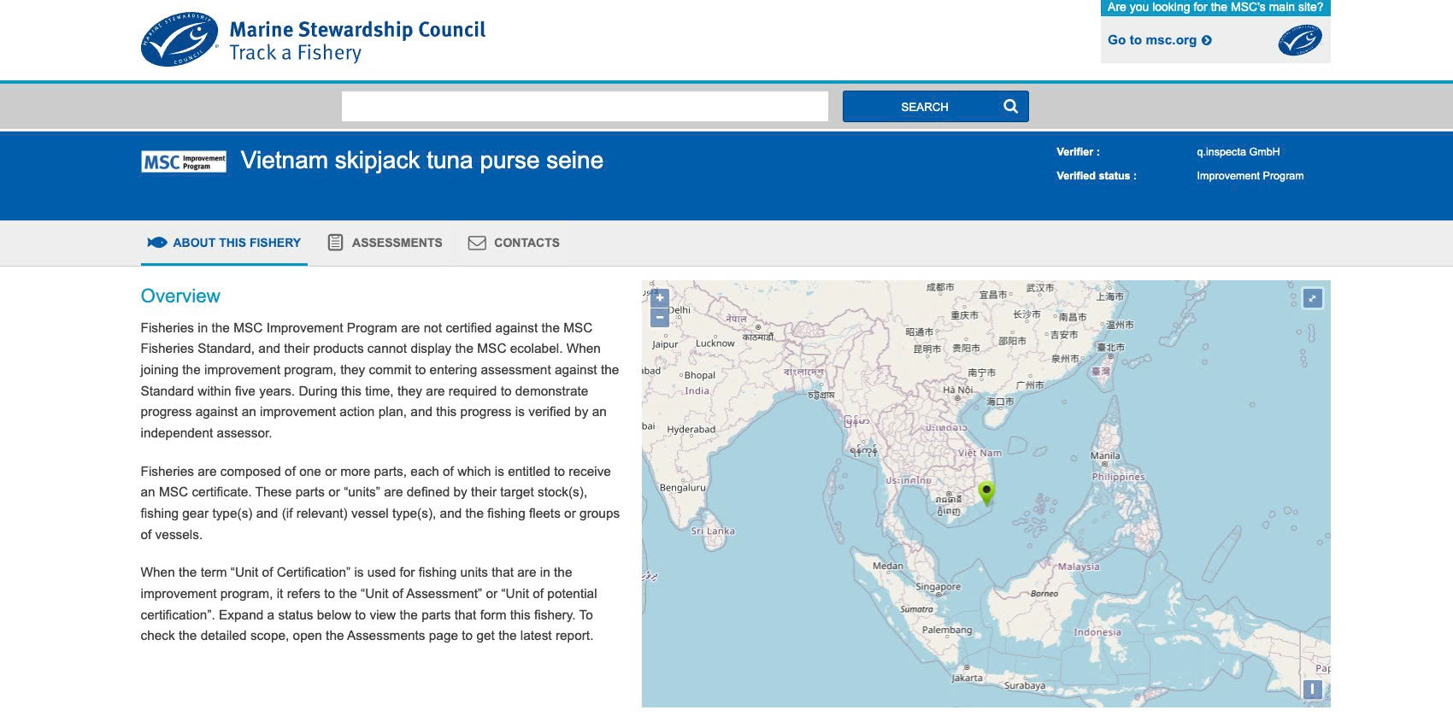Open the Contacts tab

515,243
